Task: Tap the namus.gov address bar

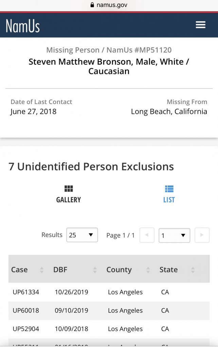Action: click(x=109, y=5)
